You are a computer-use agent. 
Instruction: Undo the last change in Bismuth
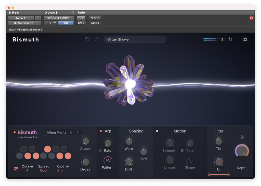(x=87, y=39)
